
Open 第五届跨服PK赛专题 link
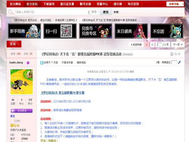point(62,93)
